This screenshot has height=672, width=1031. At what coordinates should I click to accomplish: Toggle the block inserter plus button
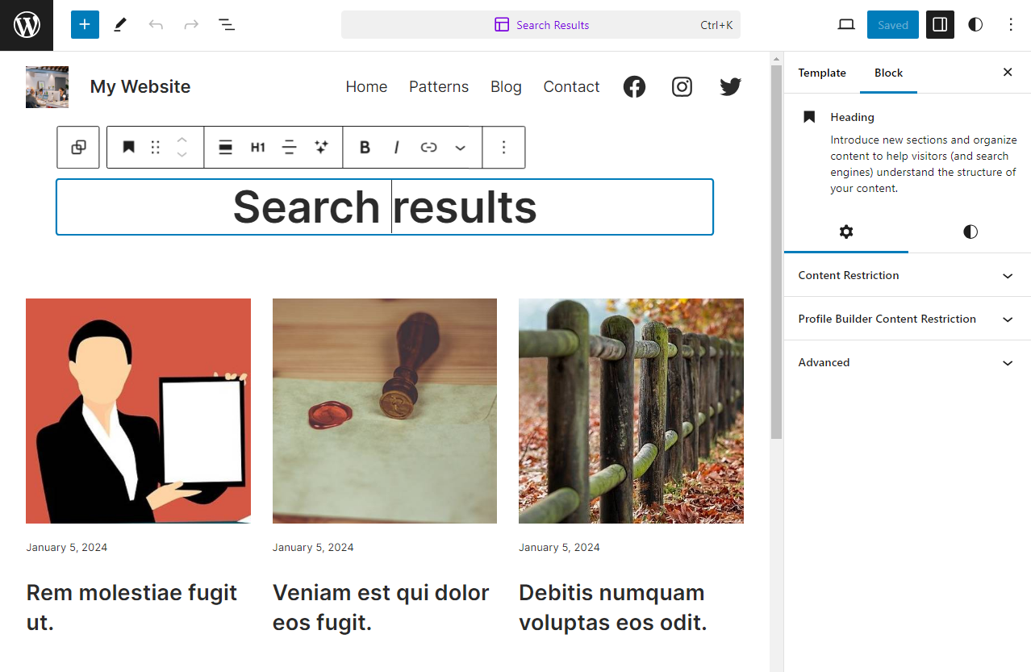[85, 25]
